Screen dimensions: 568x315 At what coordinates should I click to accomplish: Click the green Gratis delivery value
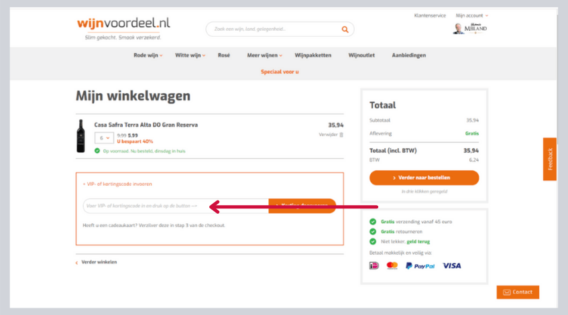pos(472,133)
